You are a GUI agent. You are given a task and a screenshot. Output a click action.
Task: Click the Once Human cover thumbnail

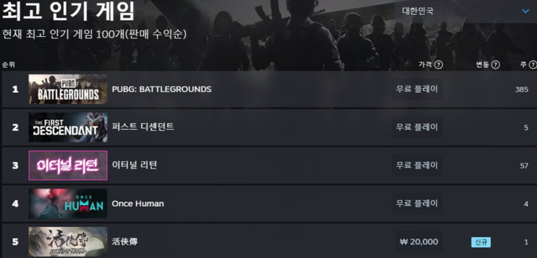[68, 203]
